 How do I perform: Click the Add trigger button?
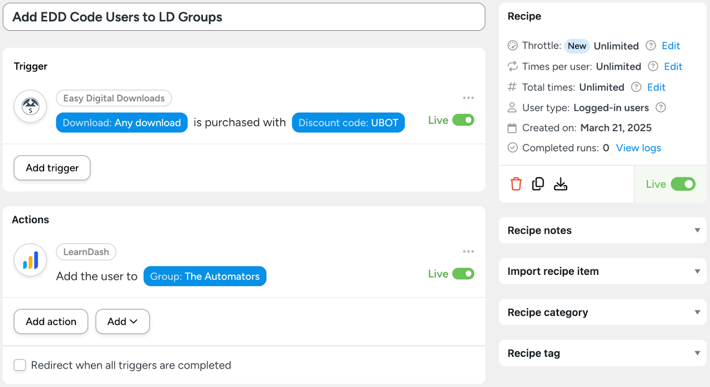click(52, 168)
